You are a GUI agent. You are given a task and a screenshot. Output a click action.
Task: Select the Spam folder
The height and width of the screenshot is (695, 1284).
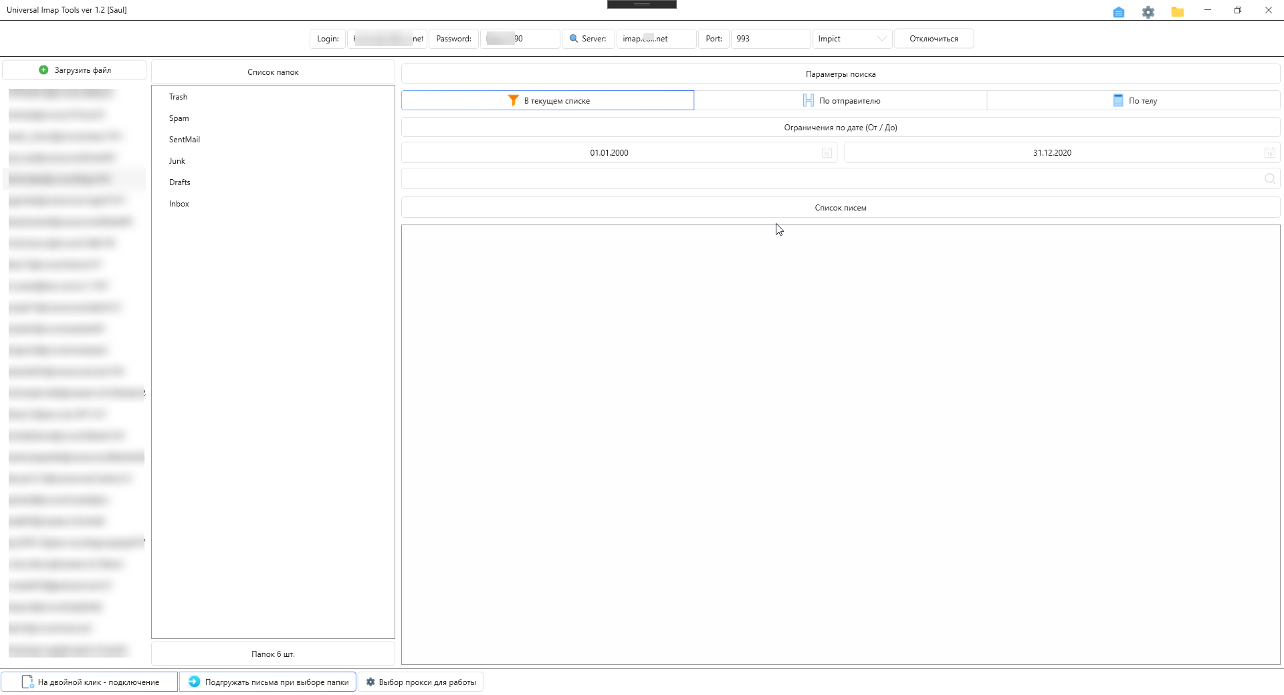[179, 118]
